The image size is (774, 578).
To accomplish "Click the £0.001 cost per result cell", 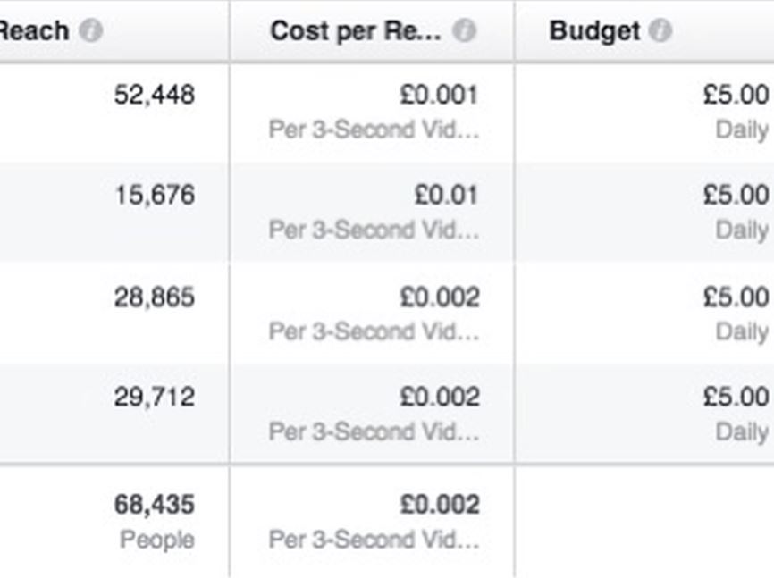I will coord(439,95).
